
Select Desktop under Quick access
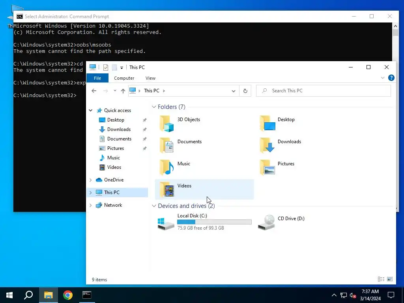point(116,120)
